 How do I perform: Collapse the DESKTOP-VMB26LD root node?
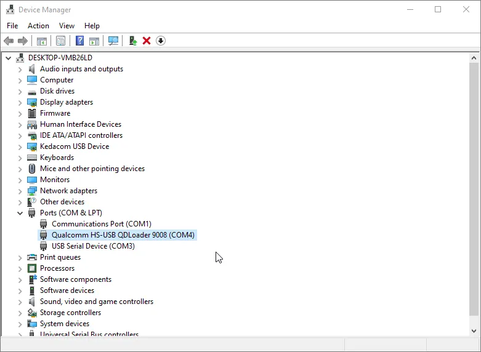(8, 58)
